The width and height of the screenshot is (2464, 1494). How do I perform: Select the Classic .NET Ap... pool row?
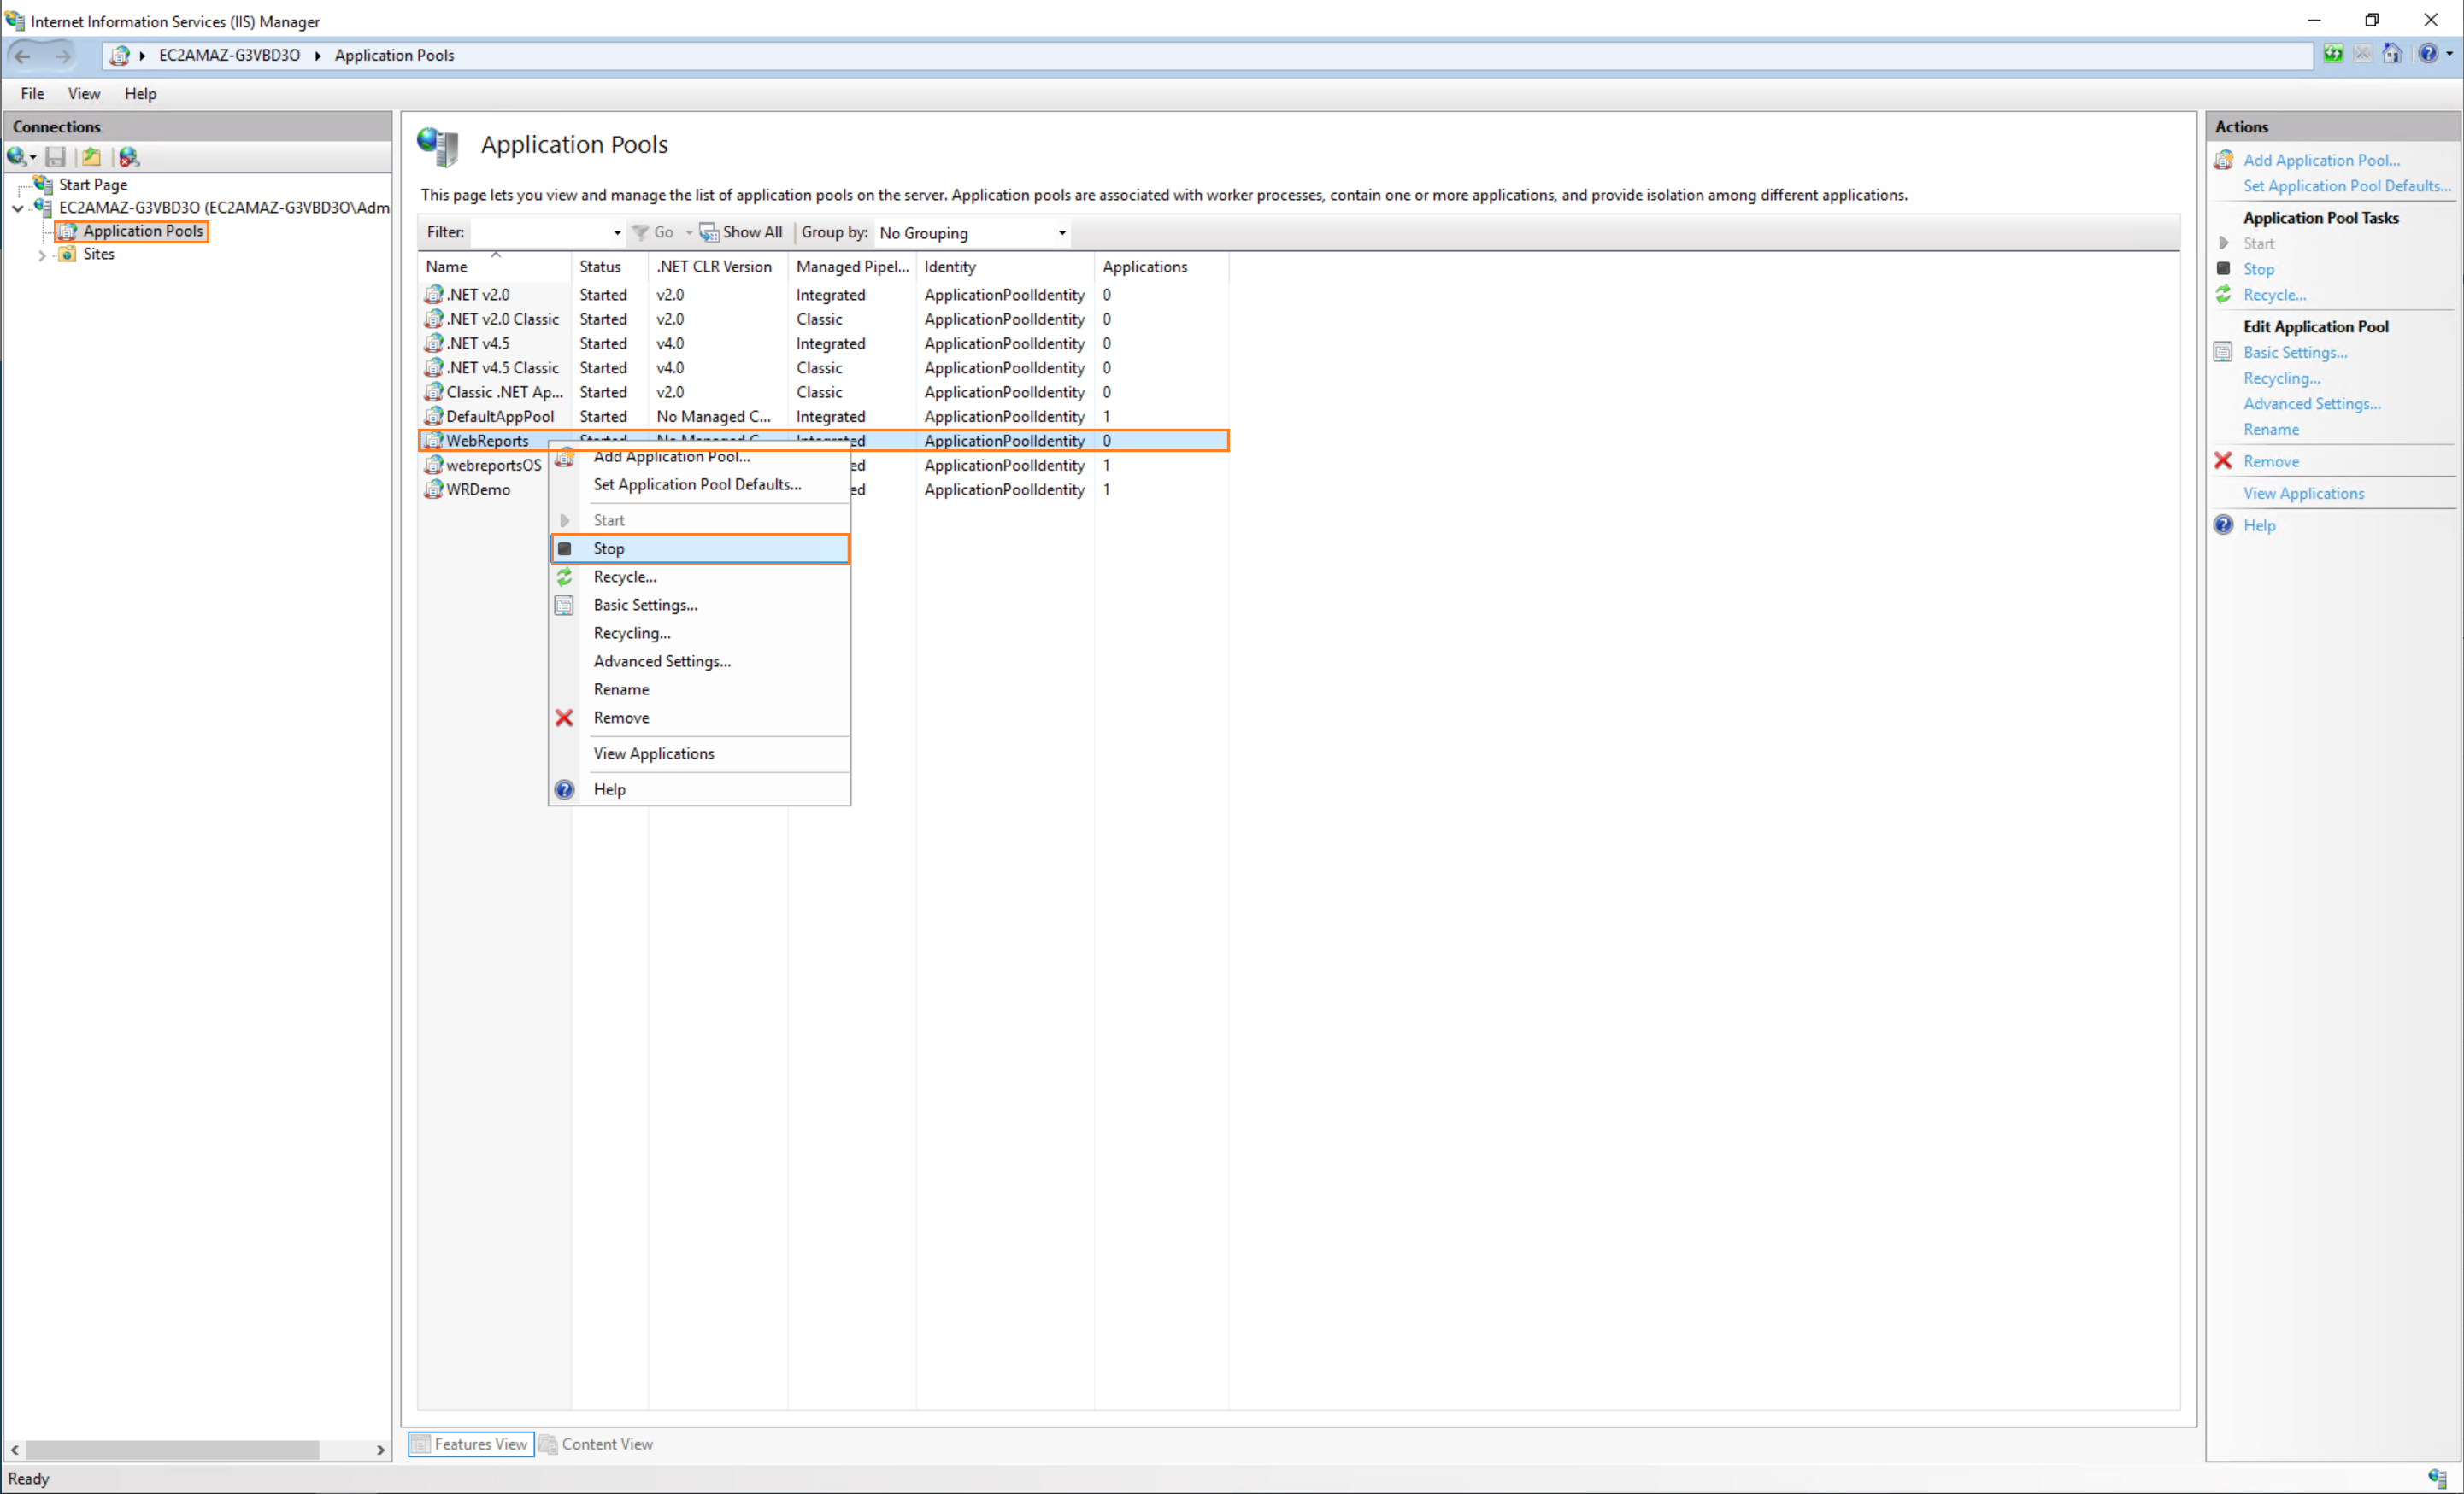[823, 392]
